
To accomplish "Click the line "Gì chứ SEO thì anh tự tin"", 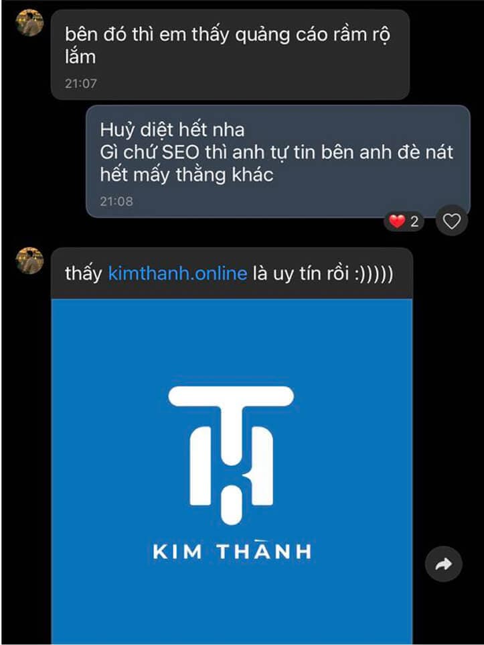I will pyautogui.click(x=276, y=152).
